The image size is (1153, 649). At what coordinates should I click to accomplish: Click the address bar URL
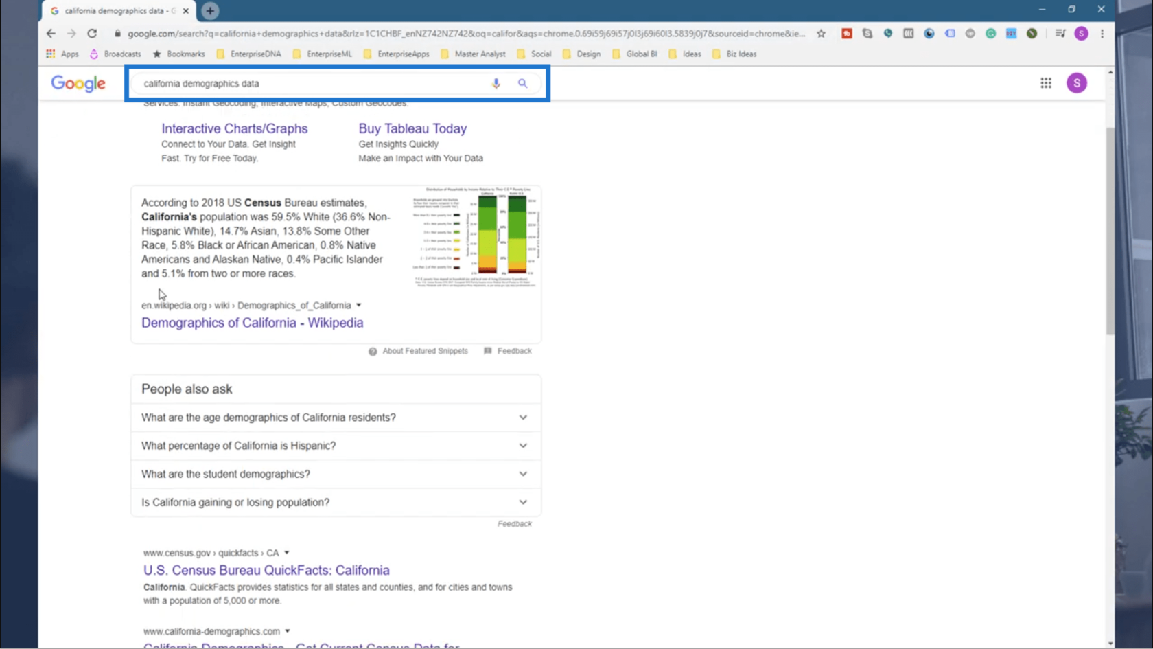(466, 33)
